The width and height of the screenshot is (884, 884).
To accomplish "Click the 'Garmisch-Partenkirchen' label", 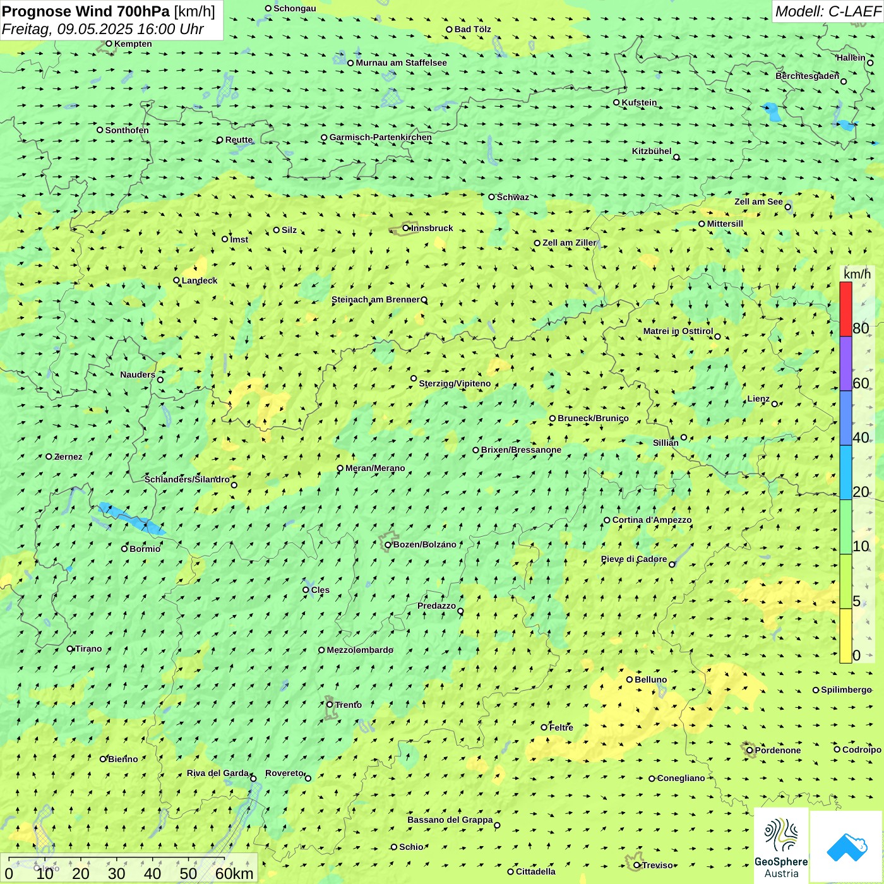I will click(x=381, y=137).
